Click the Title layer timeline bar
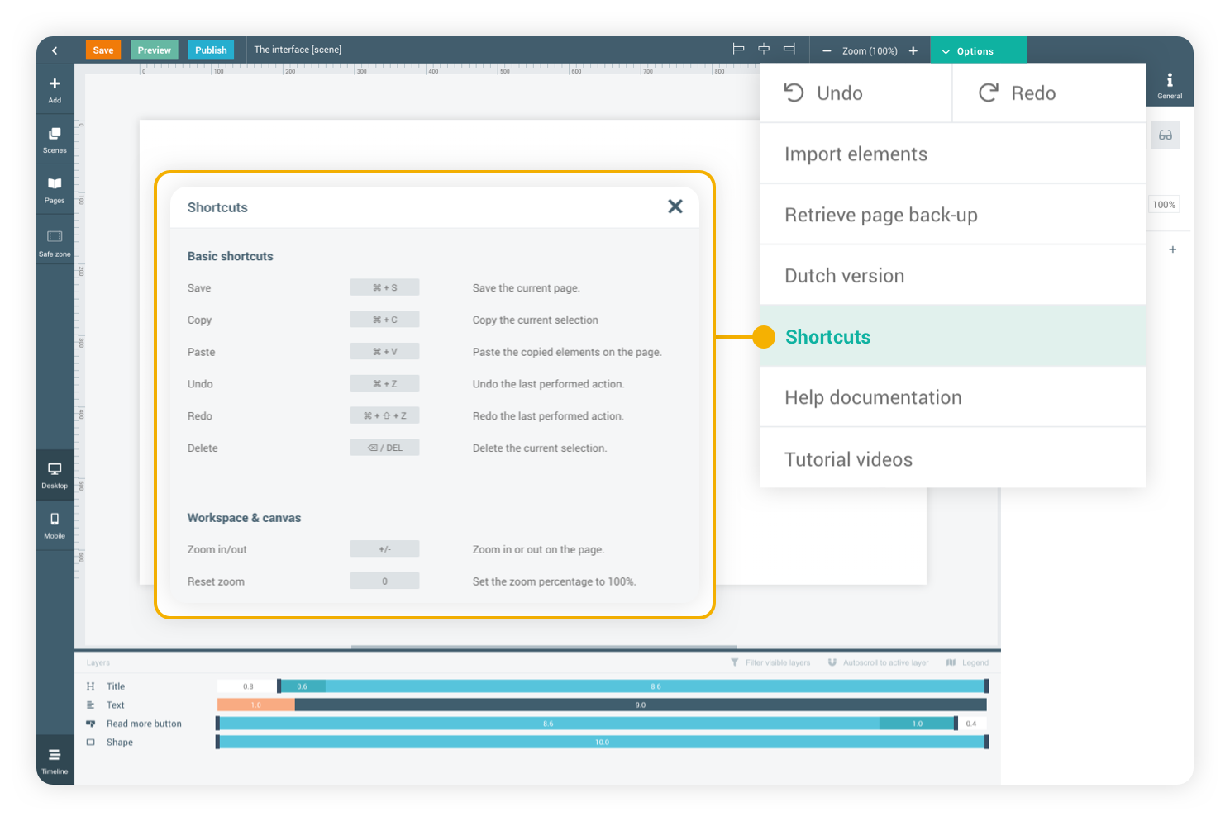 coord(655,686)
